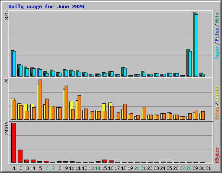
Task: Click the cyan hits bar for day 30
Action: [203, 75]
